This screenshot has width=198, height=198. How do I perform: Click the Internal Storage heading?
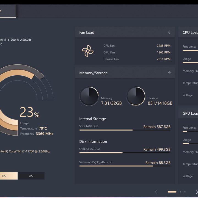[93, 119]
